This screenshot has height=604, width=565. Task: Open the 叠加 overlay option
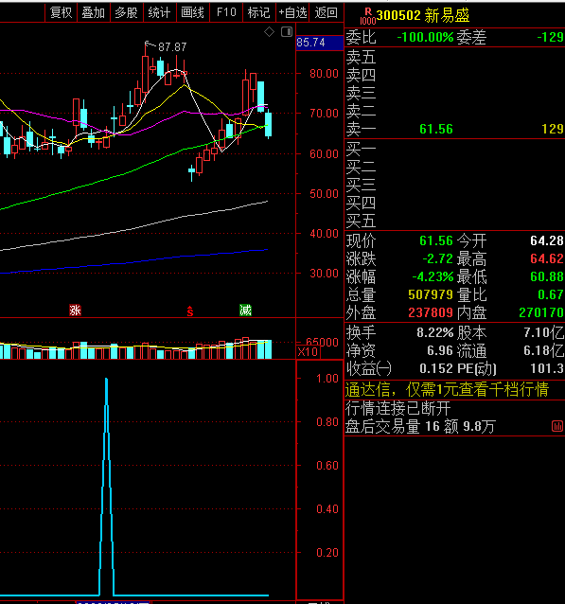click(x=94, y=12)
